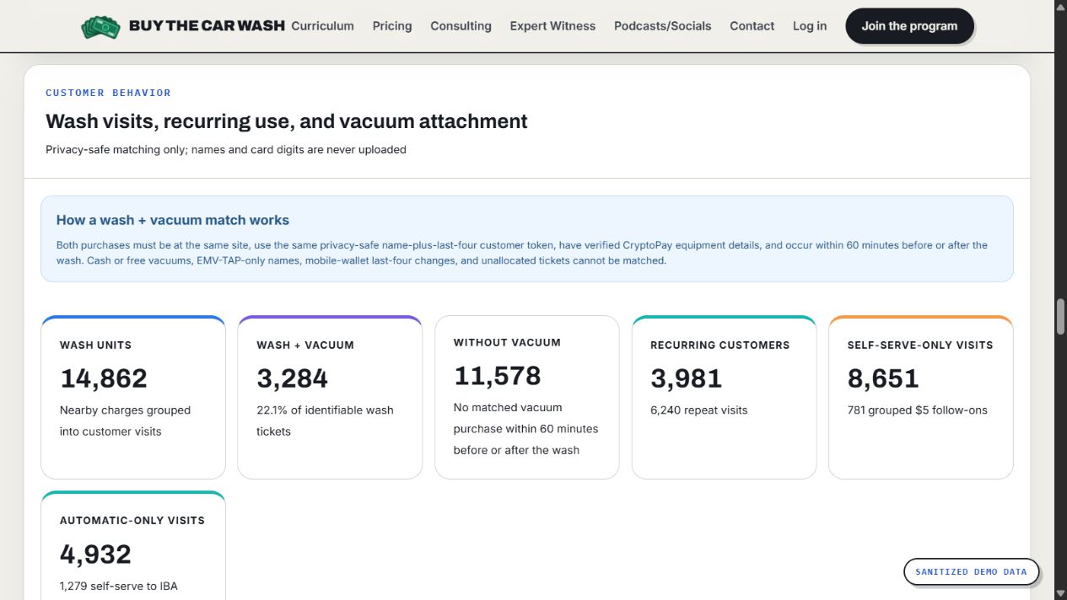Select Expert Witness in navigation

point(552,26)
